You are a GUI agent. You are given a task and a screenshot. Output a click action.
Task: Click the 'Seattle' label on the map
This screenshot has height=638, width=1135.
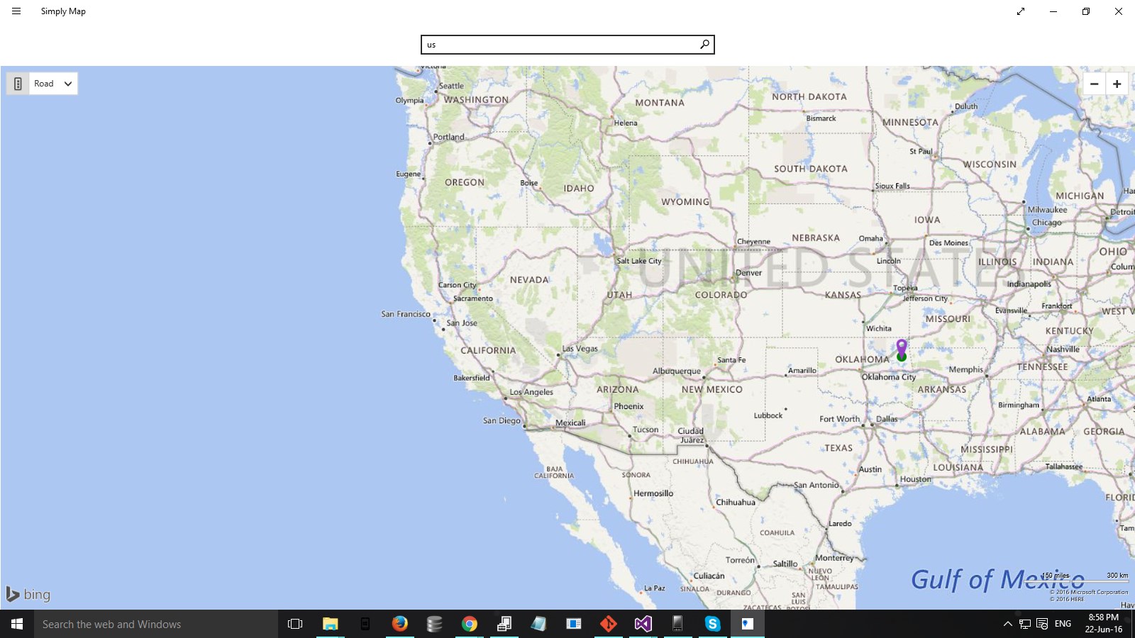pyautogui.click(x=451, y=86)
